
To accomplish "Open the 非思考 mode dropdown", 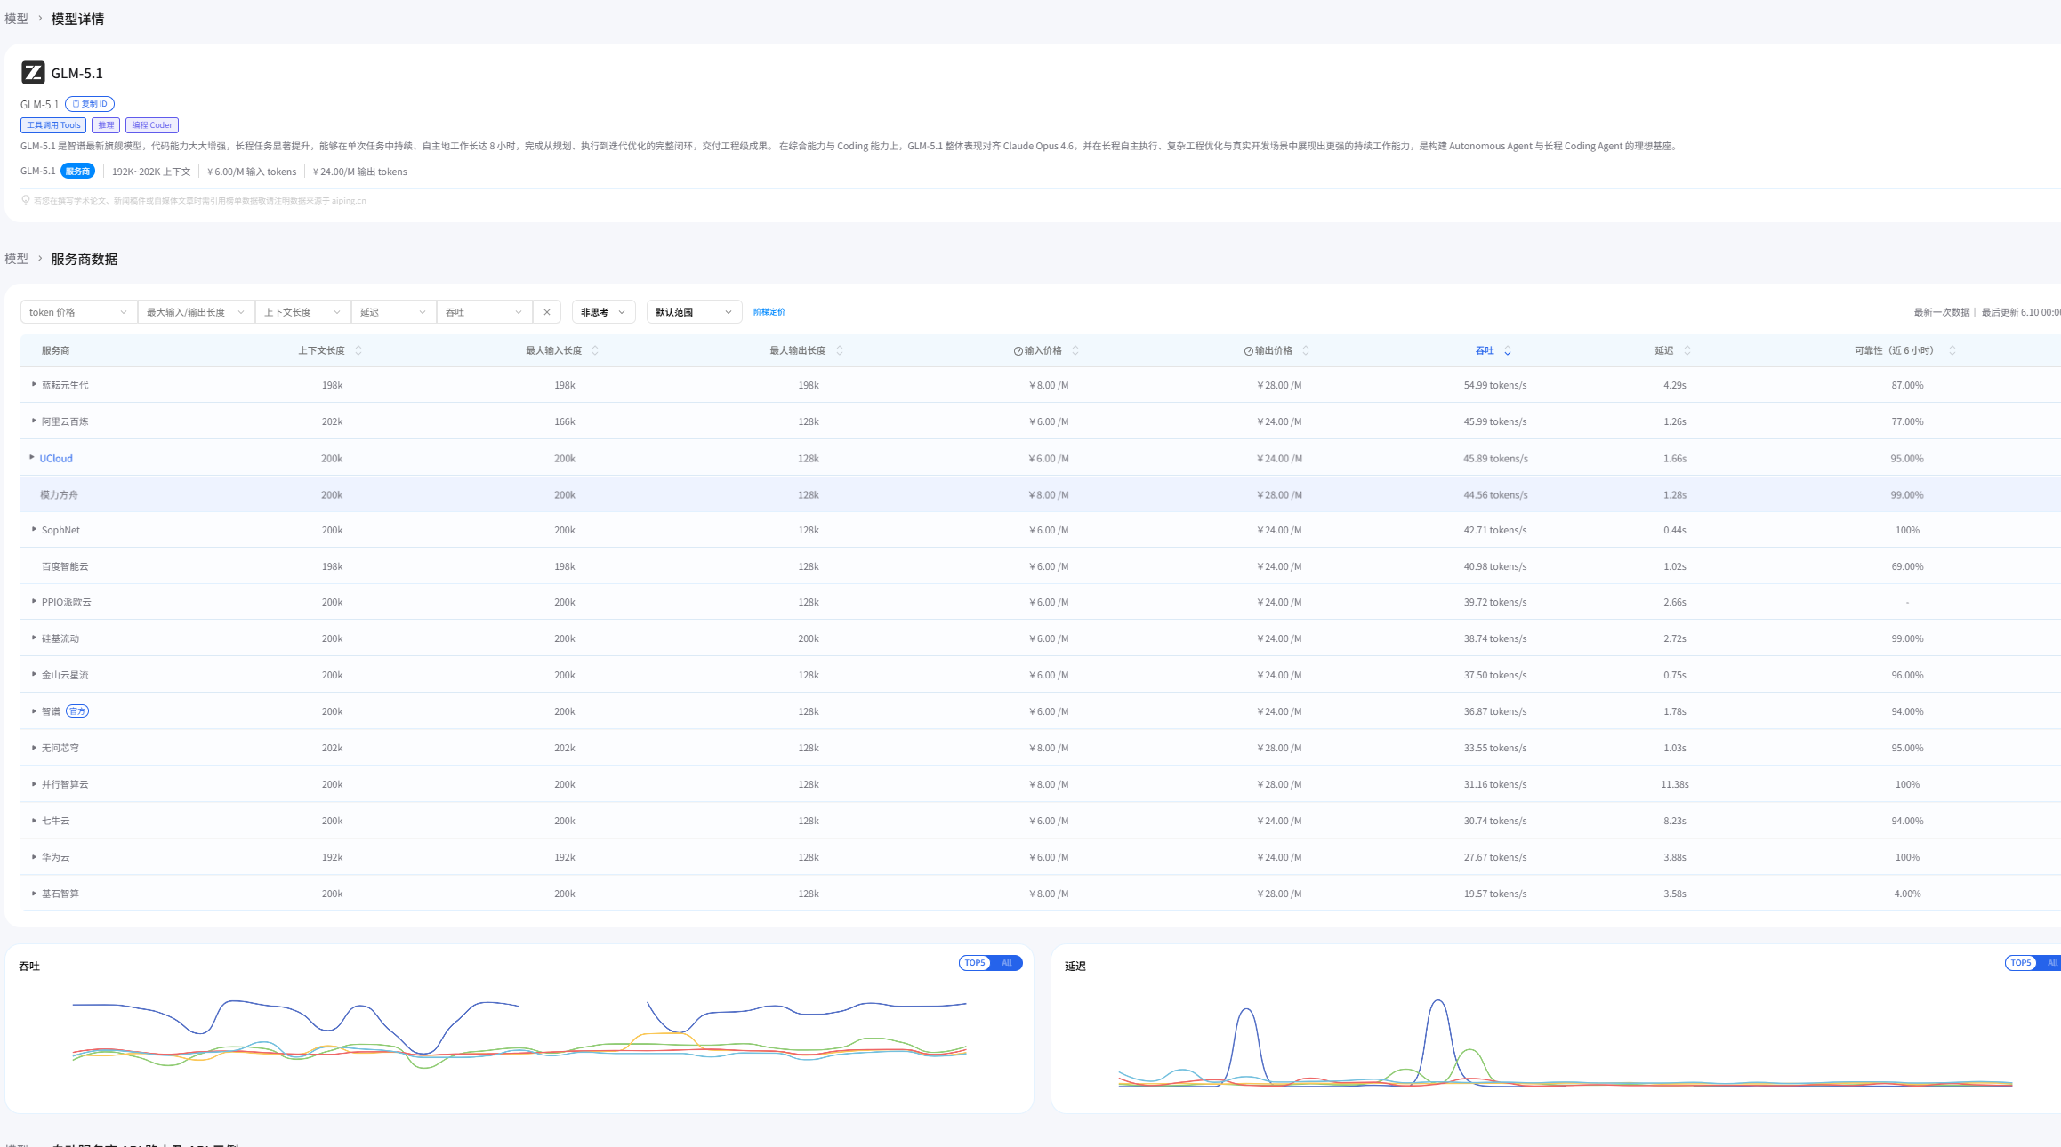I will (604, 312).
